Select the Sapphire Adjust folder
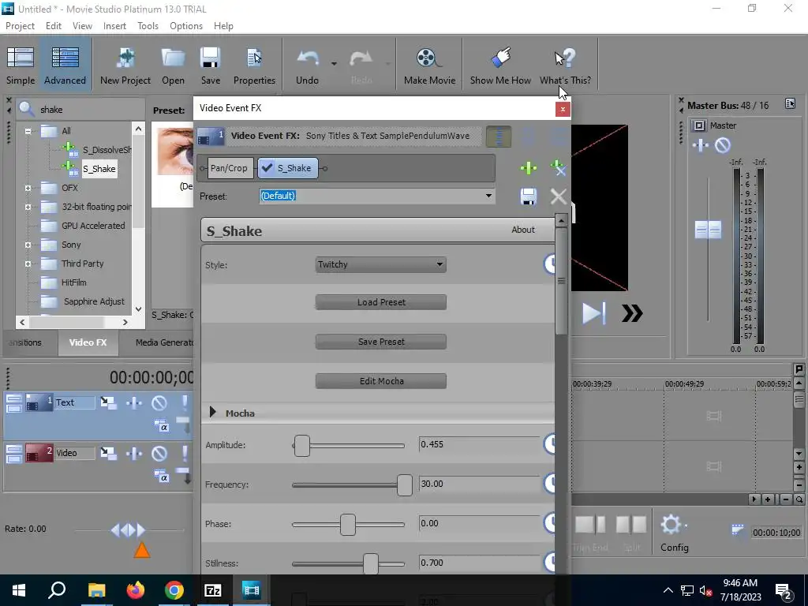Viewport: 808px width, 606px height. 94,301
